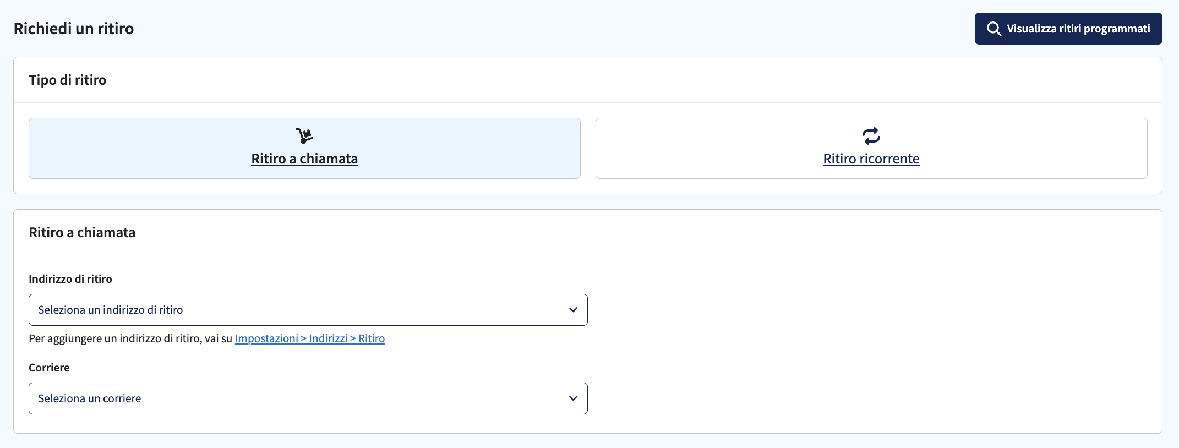Switch to the Ritiro ricorrente tile
The height and width of the screenshot is (448, 1179).
(x=871, y=148)
